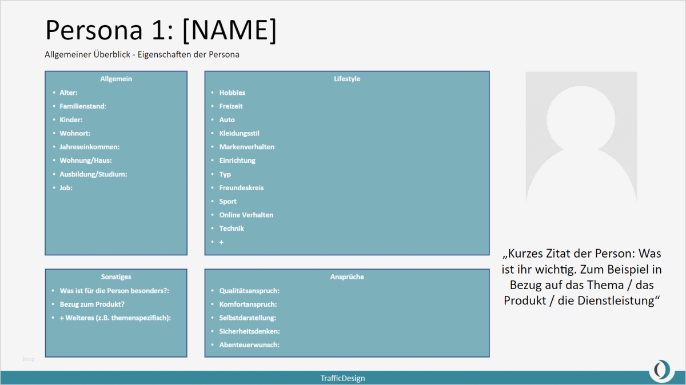Select the Sonstiges box header
Image resolution: width=686 pixels, height=385 pixels.
coord(116,277)
